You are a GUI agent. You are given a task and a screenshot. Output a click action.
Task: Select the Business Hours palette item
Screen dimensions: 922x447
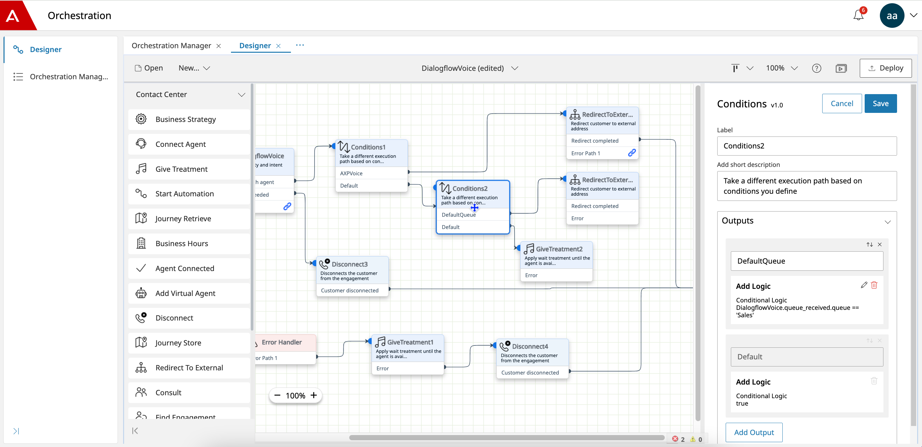click(189, 243)
